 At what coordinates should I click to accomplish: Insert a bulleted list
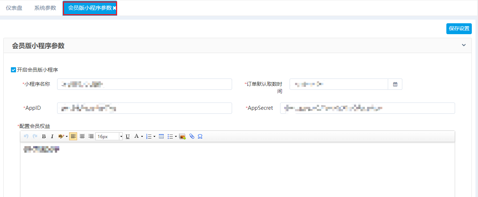click(170, 136)
